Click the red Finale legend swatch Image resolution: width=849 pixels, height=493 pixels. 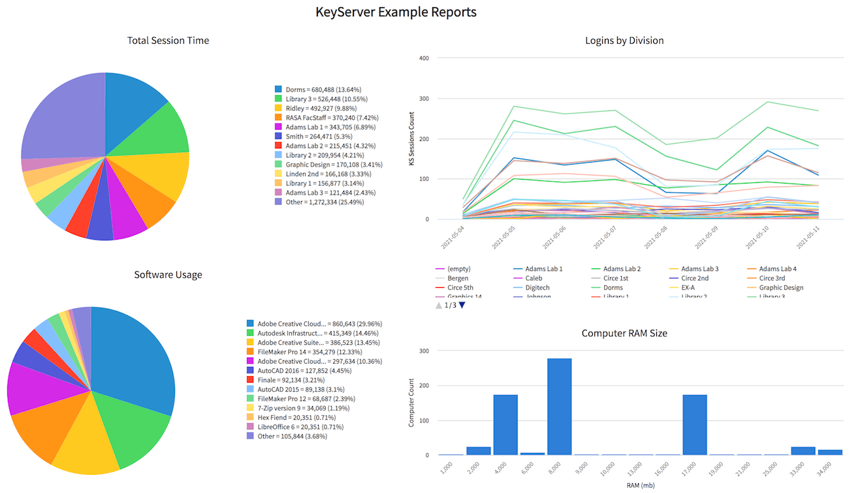pyautogui.click(x=250, y=380)
